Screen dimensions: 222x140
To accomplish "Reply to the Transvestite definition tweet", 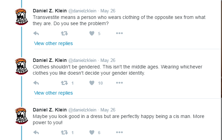I will [36, 33].
